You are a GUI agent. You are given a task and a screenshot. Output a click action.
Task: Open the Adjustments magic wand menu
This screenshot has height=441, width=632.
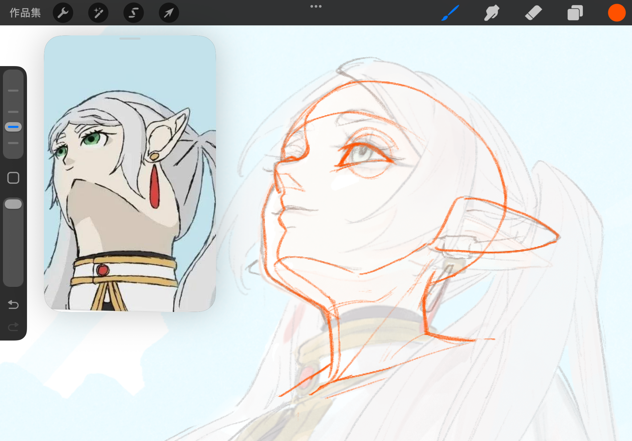98,13
